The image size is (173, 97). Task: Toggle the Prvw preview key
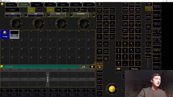click(112, 10)
